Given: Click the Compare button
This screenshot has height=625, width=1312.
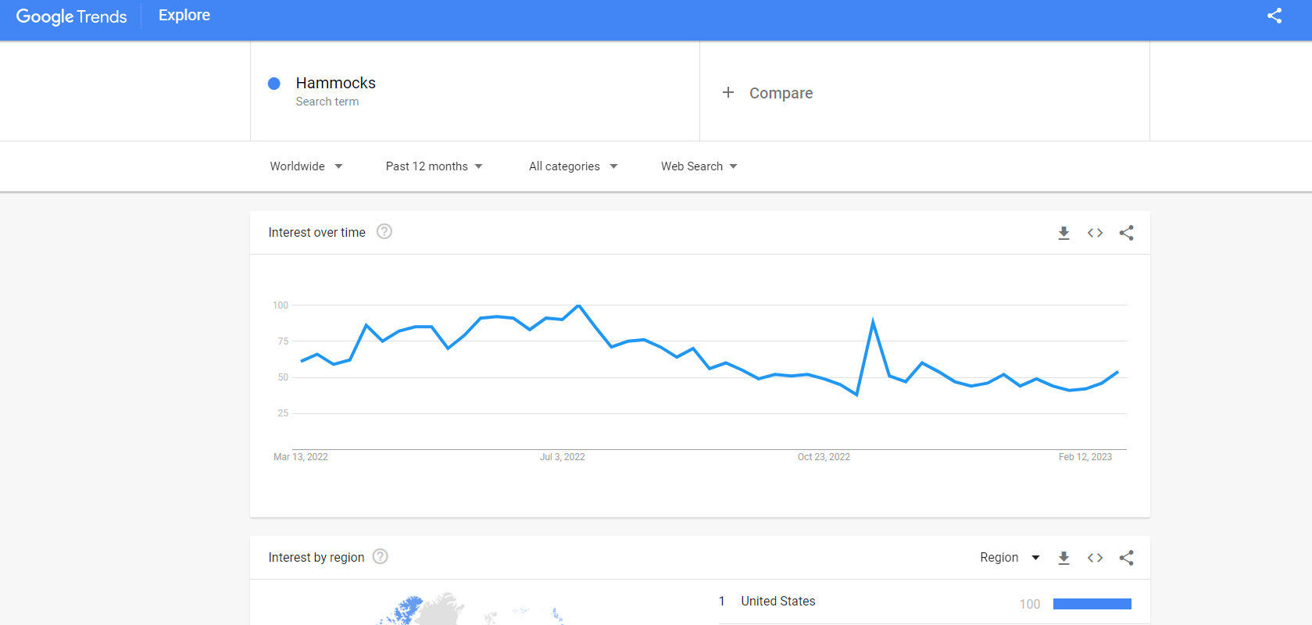Looking at the screenshot, I should pos(781,93).
